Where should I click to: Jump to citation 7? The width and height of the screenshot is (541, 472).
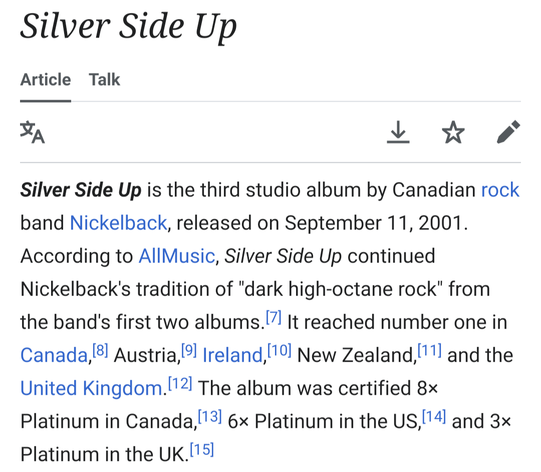(x=274, y=317)
